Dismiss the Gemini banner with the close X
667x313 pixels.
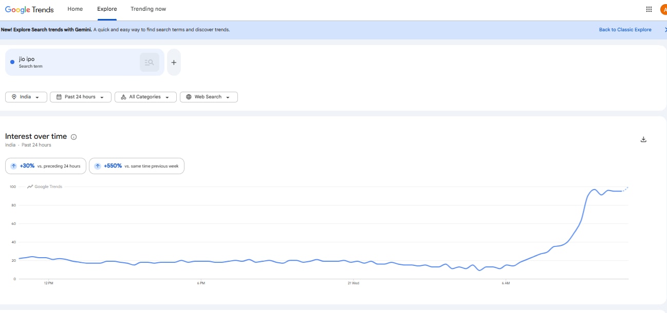pyautogui.click(x=665, y=30)
